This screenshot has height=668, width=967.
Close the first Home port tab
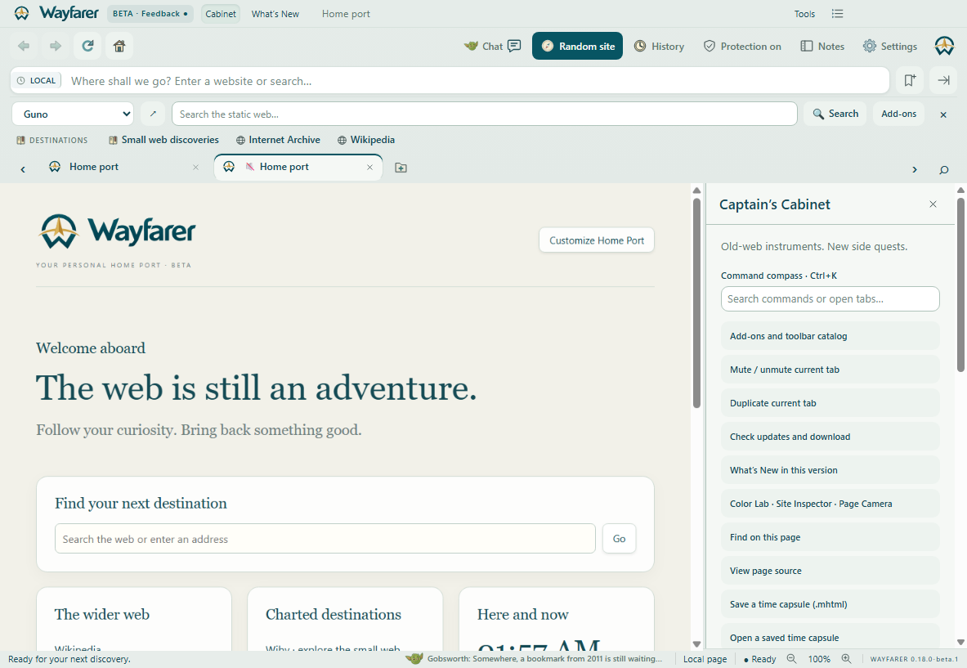pyautogui.click(x=195, y=167)
